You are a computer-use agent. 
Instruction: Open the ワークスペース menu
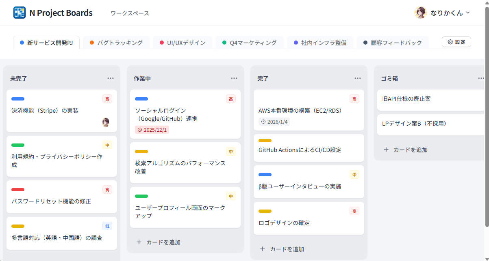tap(130, 13)
